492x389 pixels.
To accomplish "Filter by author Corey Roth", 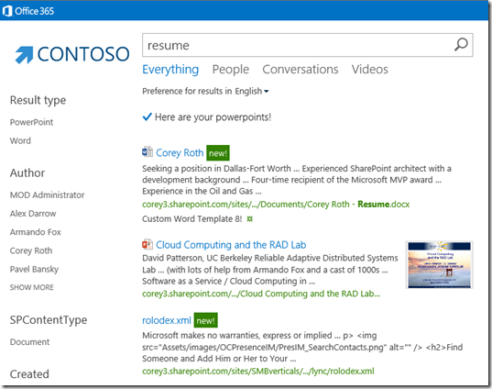I will click(31, 250).
